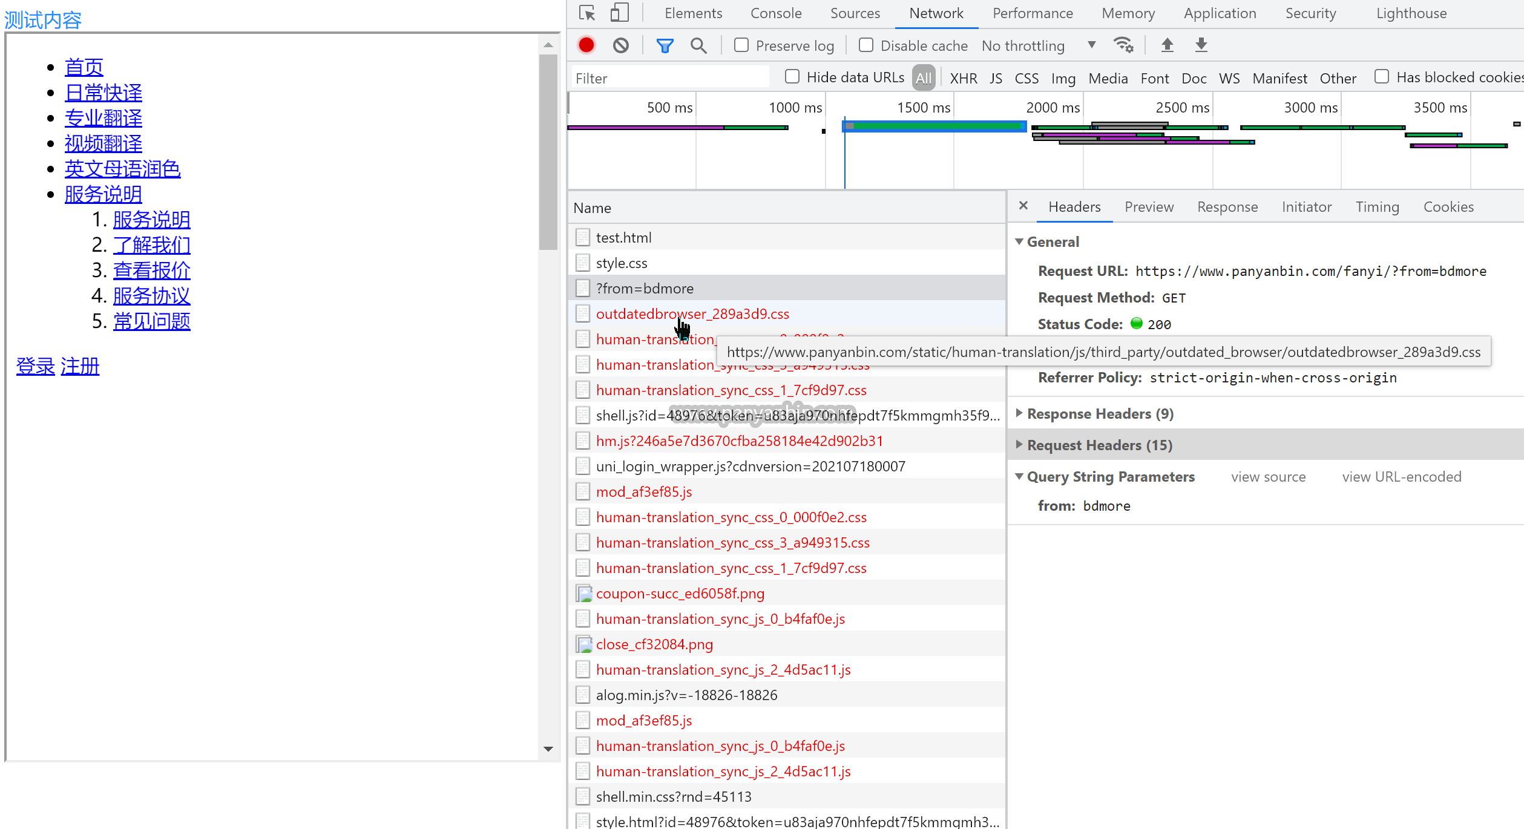1524x829 pixels.
Task: Check Hide data URLs
Action: [792, 77]
